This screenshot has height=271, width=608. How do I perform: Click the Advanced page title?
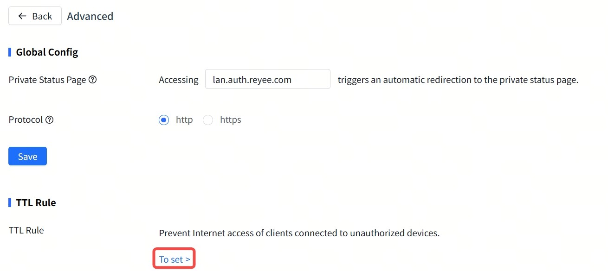[x=90, y=16]
